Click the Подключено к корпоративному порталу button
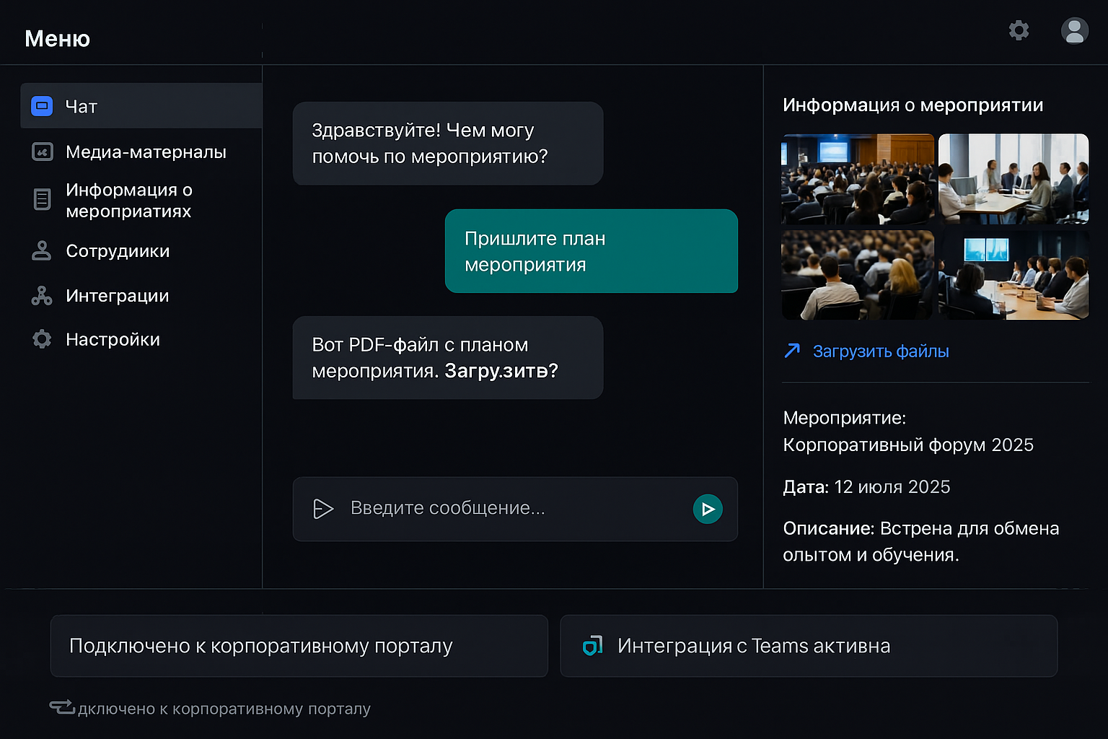The width and height of the screenshot is (1108, 739). [299, 646]
